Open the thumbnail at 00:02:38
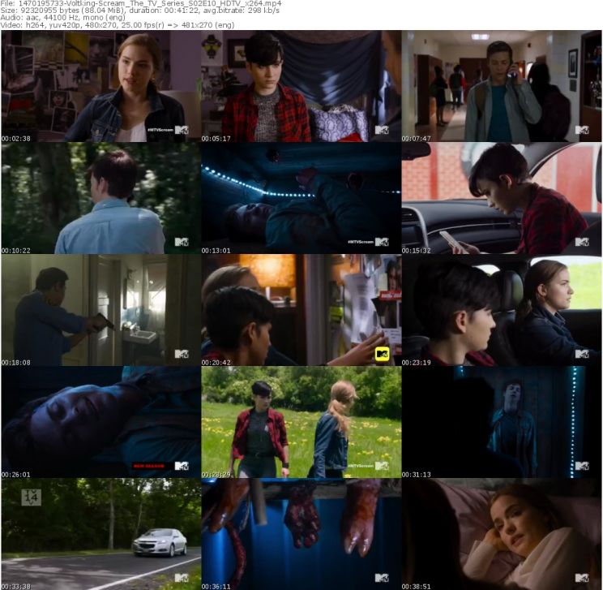The image size is (603, 590). pos(100,86)
